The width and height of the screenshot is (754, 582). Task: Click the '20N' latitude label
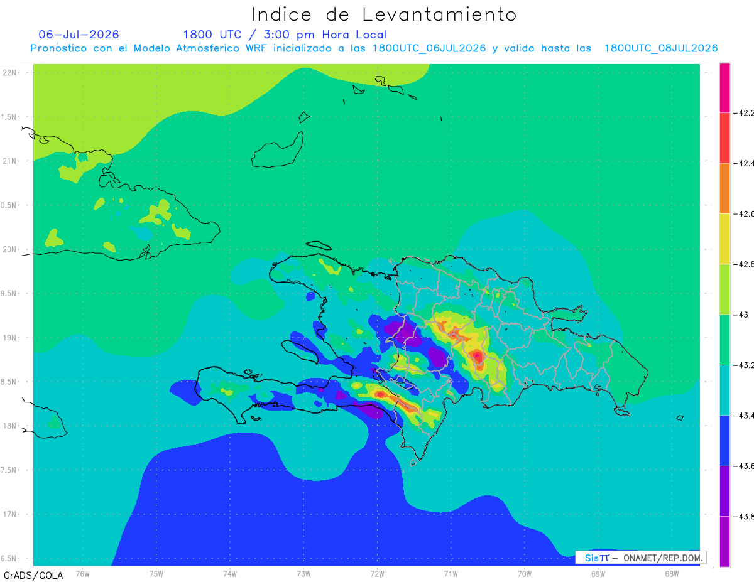(x=11, y=249)
